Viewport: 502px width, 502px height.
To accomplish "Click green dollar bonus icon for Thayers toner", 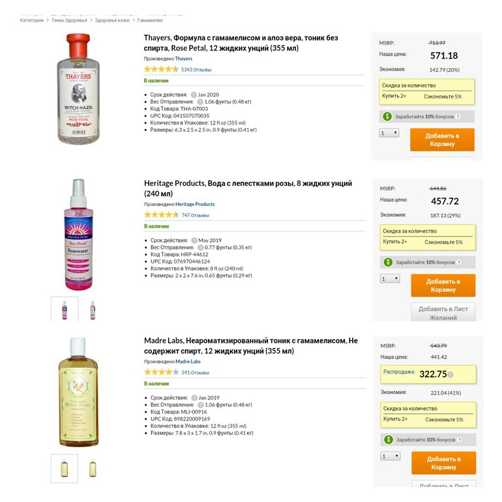I will click(x=388, y=117).
